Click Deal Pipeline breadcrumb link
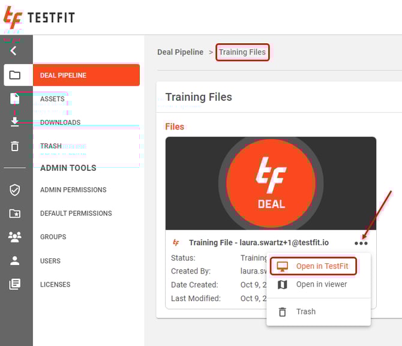402x346 pixels. 180,52
